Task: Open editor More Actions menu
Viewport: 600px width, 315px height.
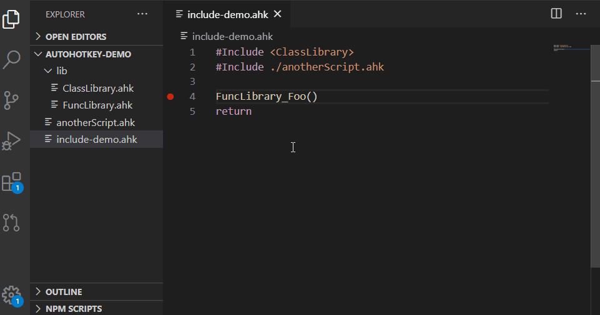Action: click(x=581, y=14)
